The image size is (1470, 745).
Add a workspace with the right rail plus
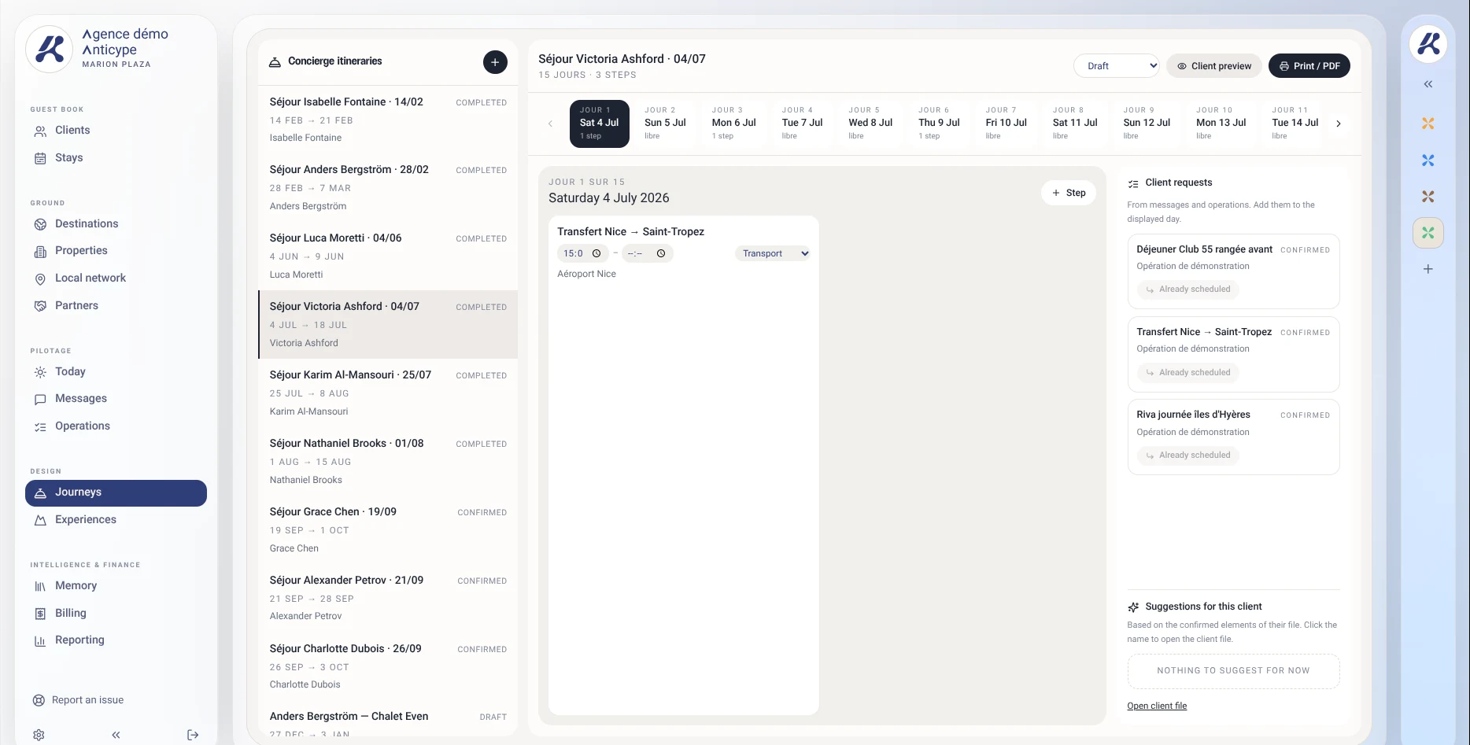coord(1428,269)
